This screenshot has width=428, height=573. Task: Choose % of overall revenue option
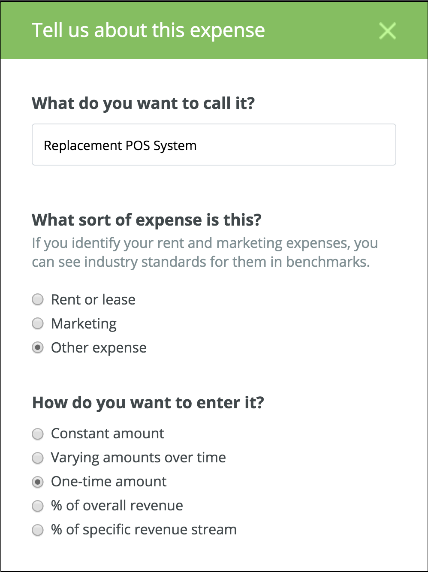37,506
